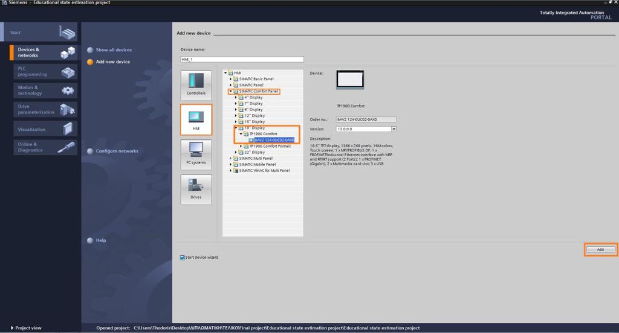Viewport: 619px width, 333px height.
Task: Switch to Project view
Action: click(26, 328)
